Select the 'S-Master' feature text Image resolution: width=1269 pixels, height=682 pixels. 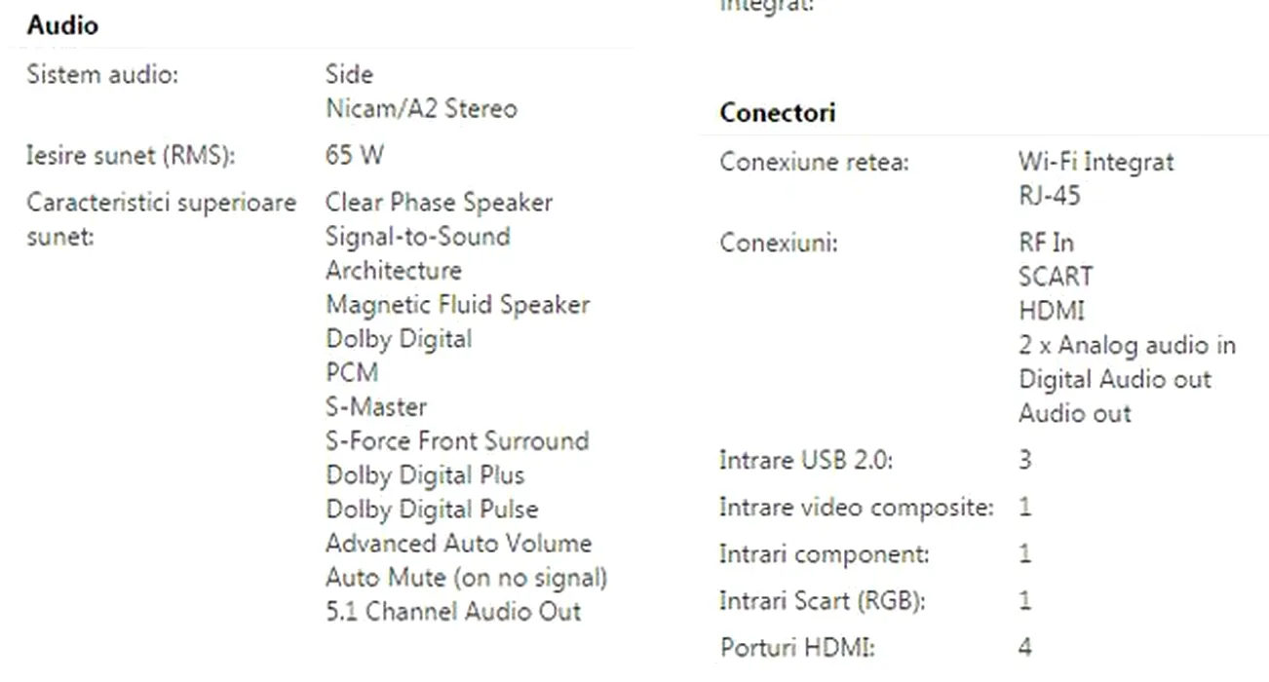375,407
